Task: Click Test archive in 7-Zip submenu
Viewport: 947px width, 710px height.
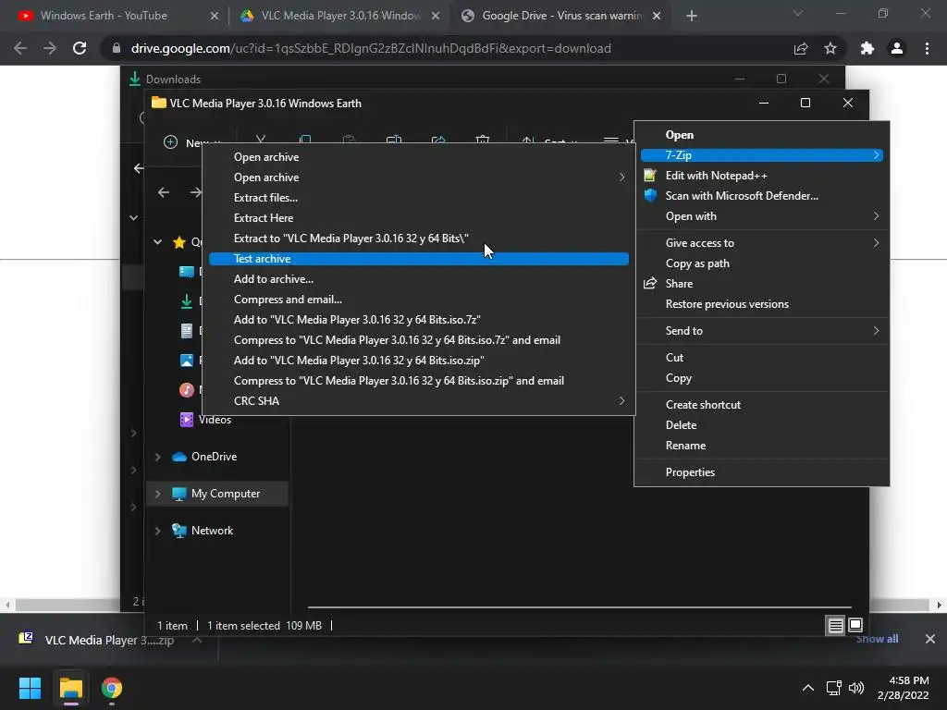Action: tap(419, 259)
